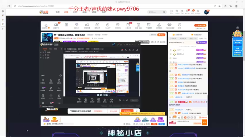Click the chat message input field
This screenshot has height=137, width=245.
189,122
